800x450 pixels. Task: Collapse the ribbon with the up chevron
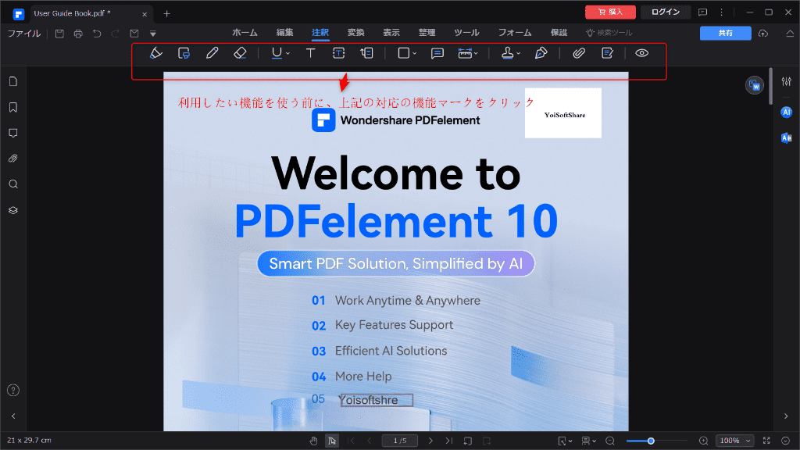coord(790,34)
